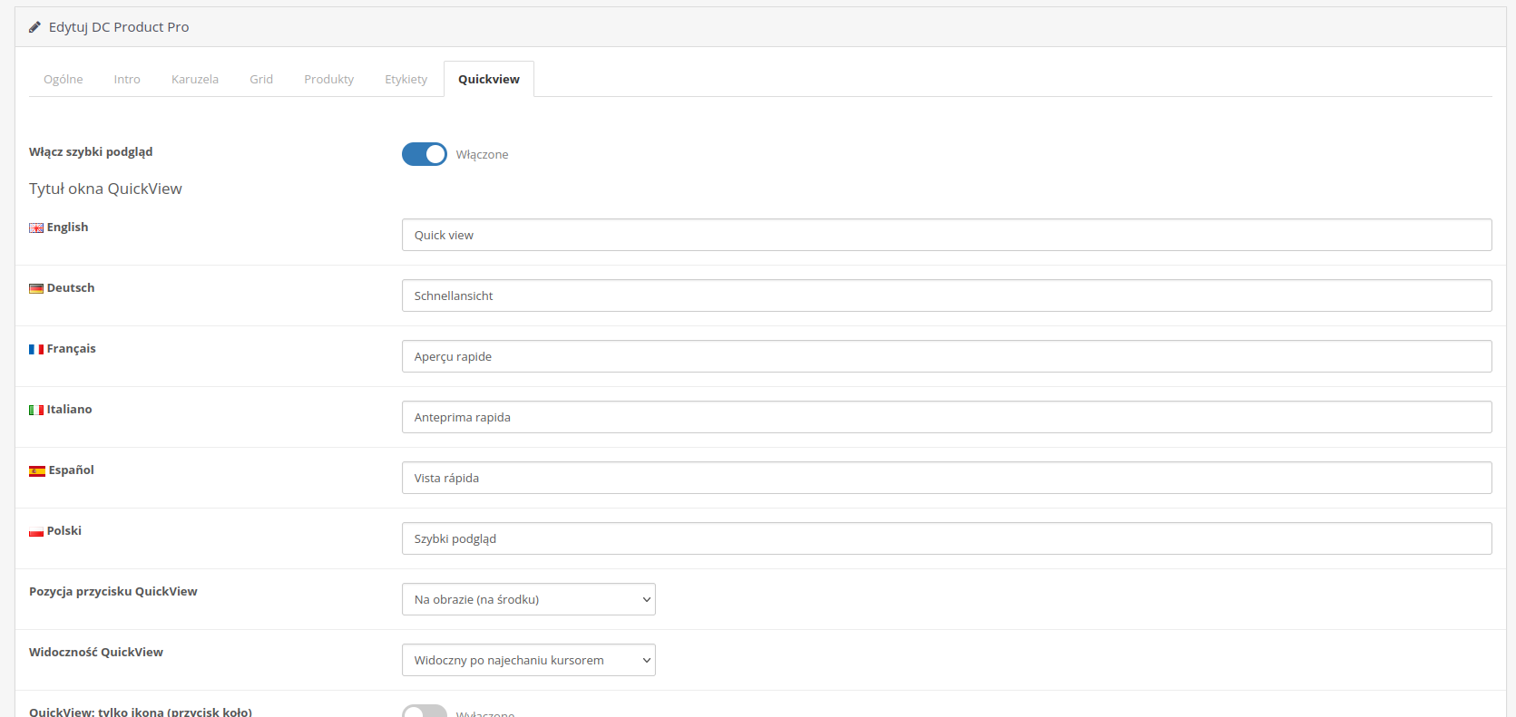Toggle the Włącz szybki podgląd switch
The height and width of the screenshot is (717, 1516).
click(425, 154)
